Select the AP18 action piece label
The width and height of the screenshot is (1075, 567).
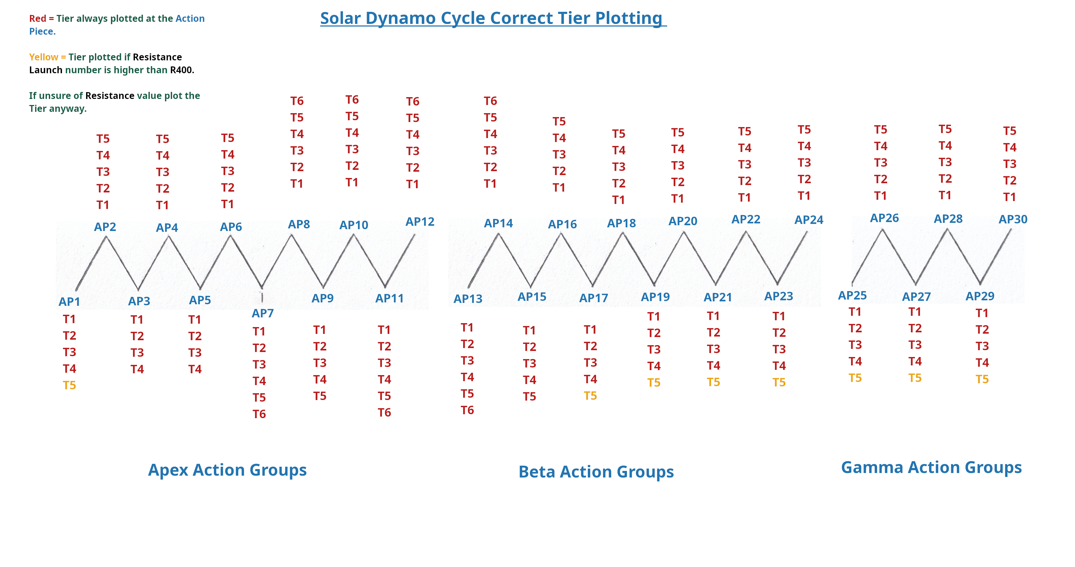(622, 223)
